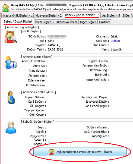Click the gender value Erkek
The height and width of the screenshot is (164, 133).
114,36
